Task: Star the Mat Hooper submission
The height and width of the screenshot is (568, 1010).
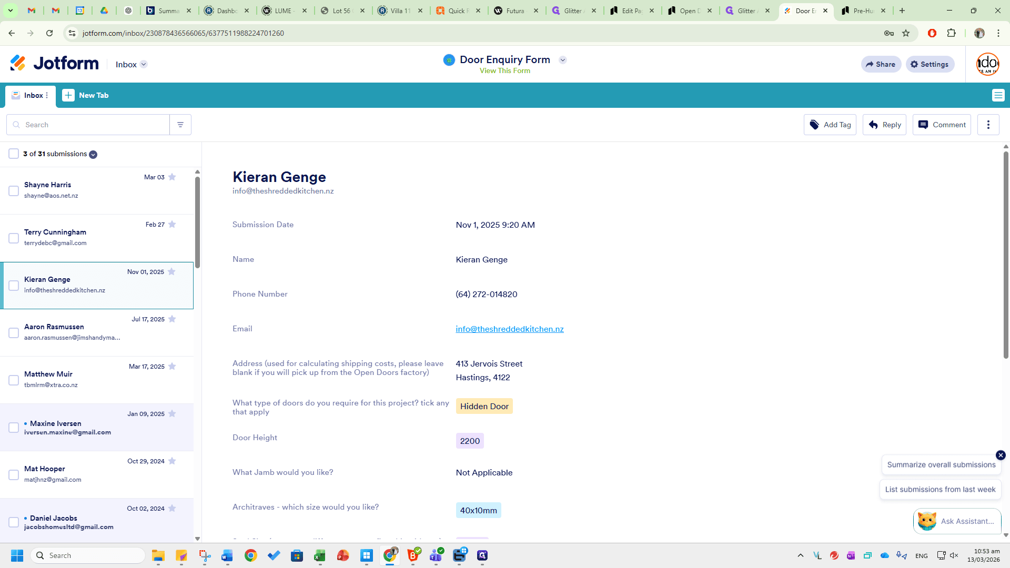Action: point(172,461)
